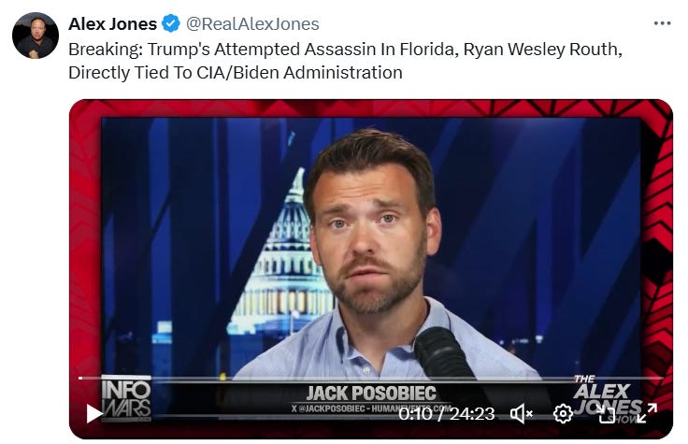This screenshot has height=444, width=688.
Task: Click the progress scrubber handle at start
Action: pyautogui.click(x=80, y=378)
